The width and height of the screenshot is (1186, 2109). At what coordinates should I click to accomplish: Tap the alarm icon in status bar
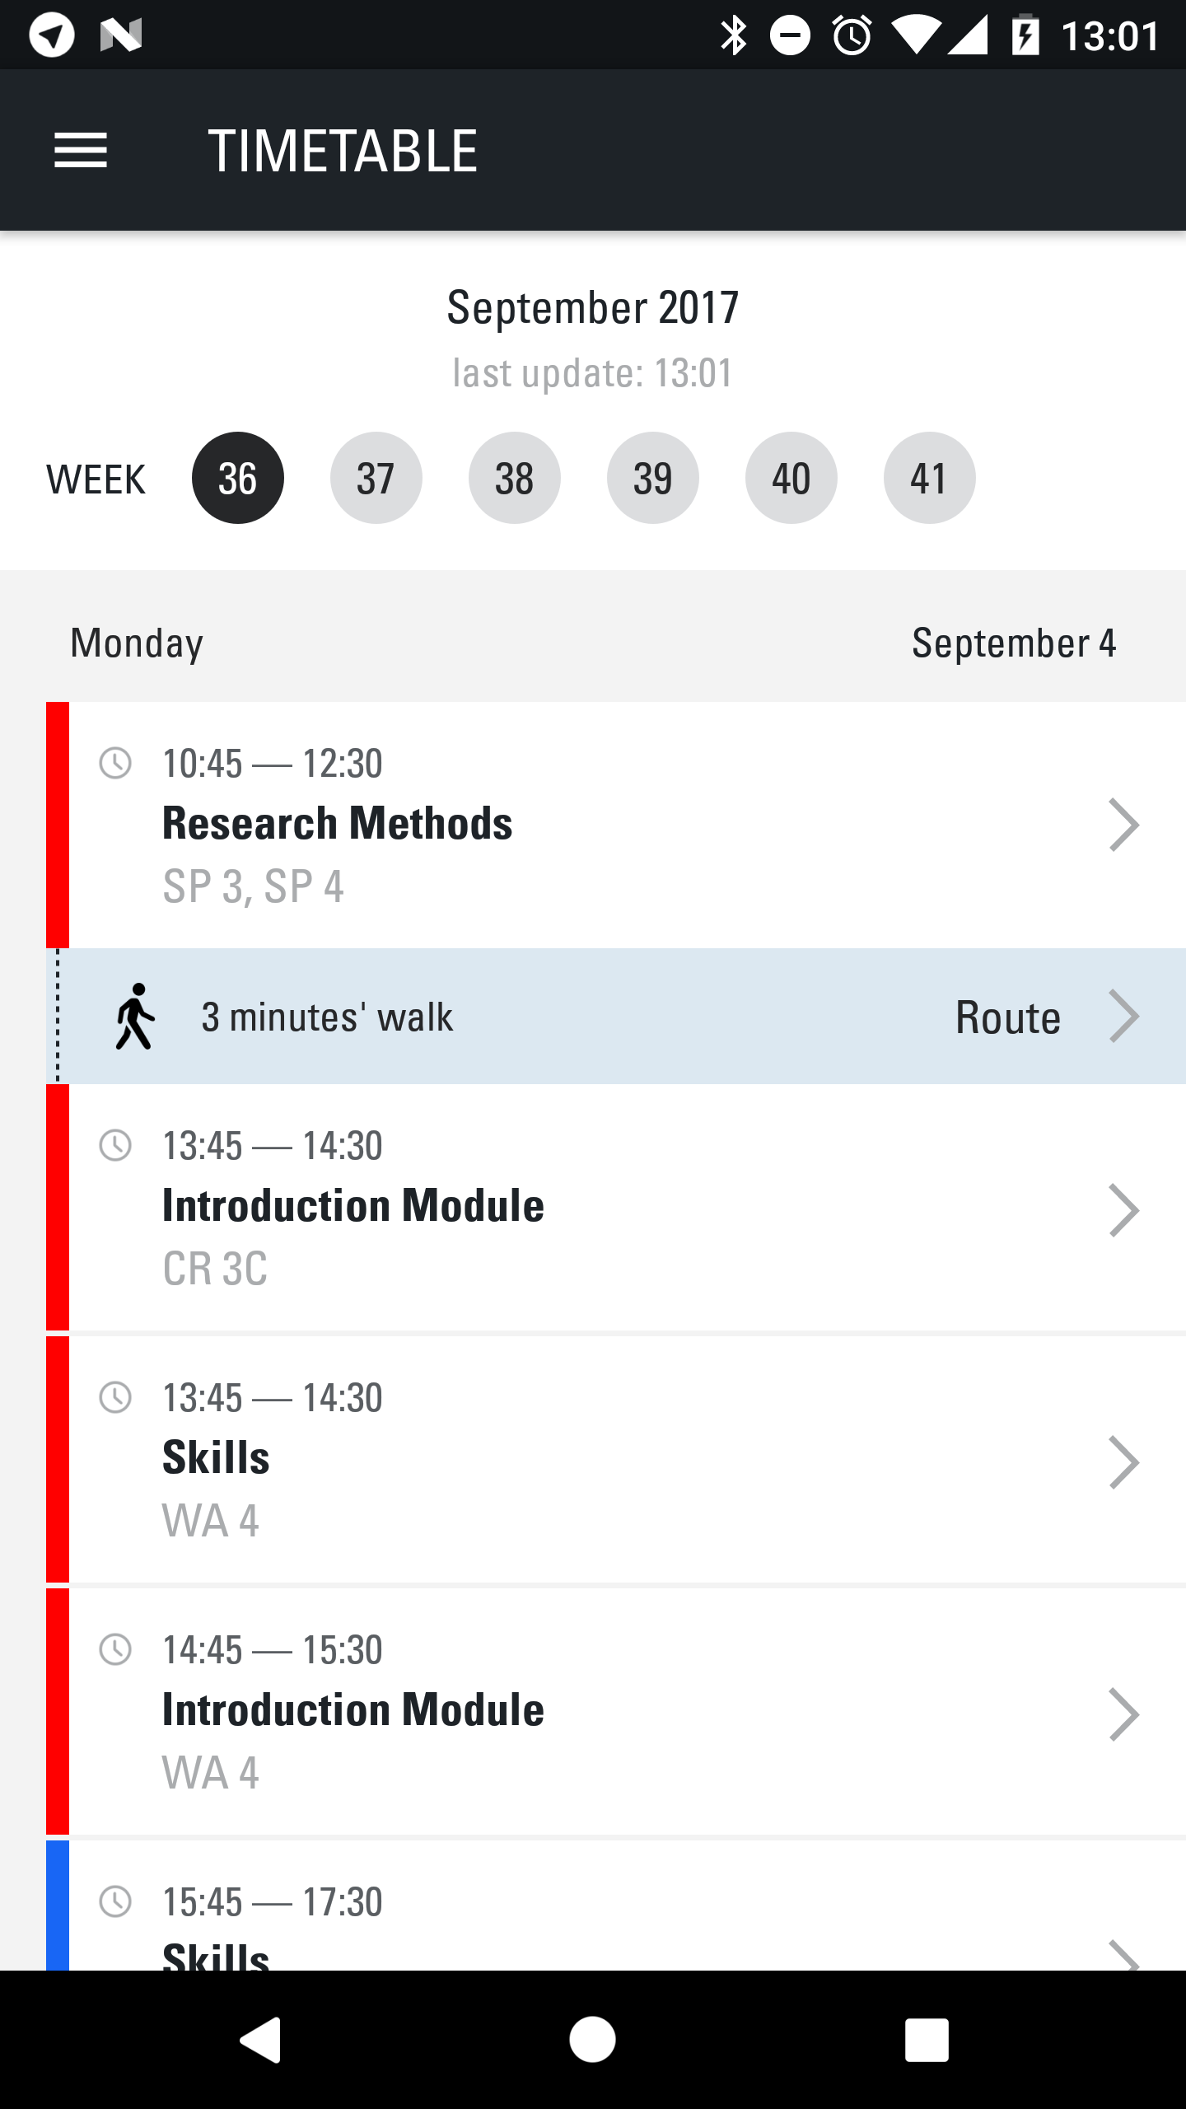pos(852,35)
